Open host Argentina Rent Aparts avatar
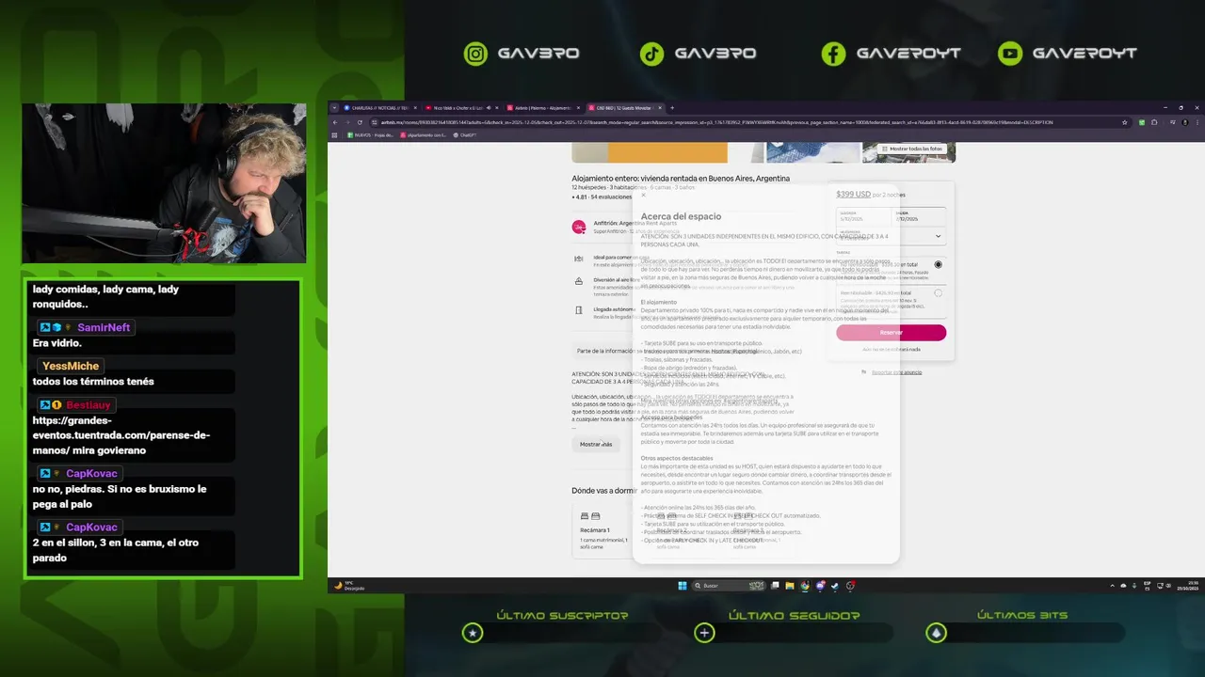Screen dimensions: 1205x677 click(x=579, y=227)
